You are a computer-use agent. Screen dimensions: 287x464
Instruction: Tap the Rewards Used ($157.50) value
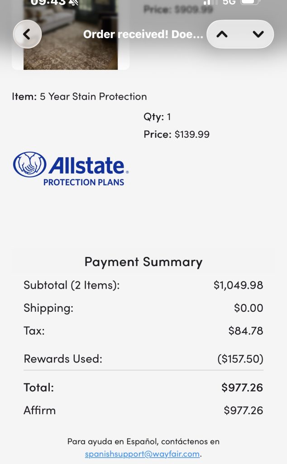(240, 359)
